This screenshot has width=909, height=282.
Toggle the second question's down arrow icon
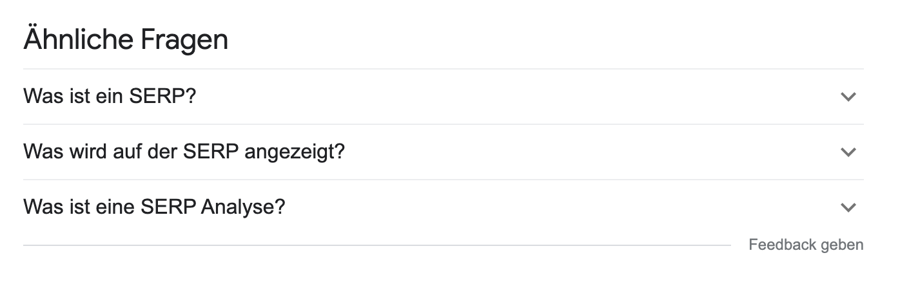point(848,153)
